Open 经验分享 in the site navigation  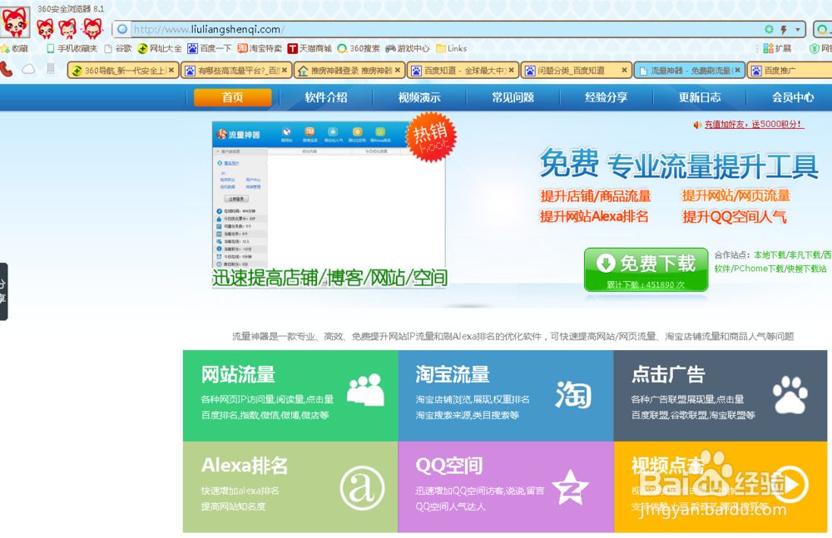606,97
